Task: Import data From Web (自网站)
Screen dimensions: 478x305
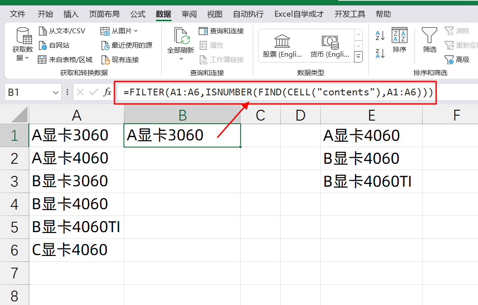Action: click(x=54, y=45)
